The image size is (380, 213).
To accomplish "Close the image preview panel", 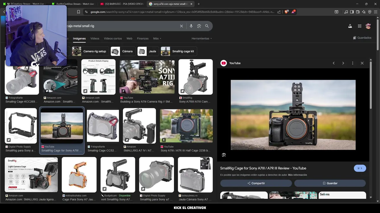I will pyautogui.click(x=362, y=63).
